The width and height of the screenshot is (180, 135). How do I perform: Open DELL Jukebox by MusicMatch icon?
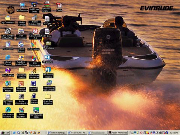(8, 33)
